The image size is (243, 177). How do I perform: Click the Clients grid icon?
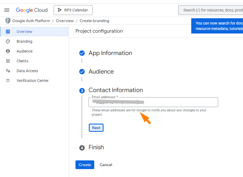click(x=8, y=61)
